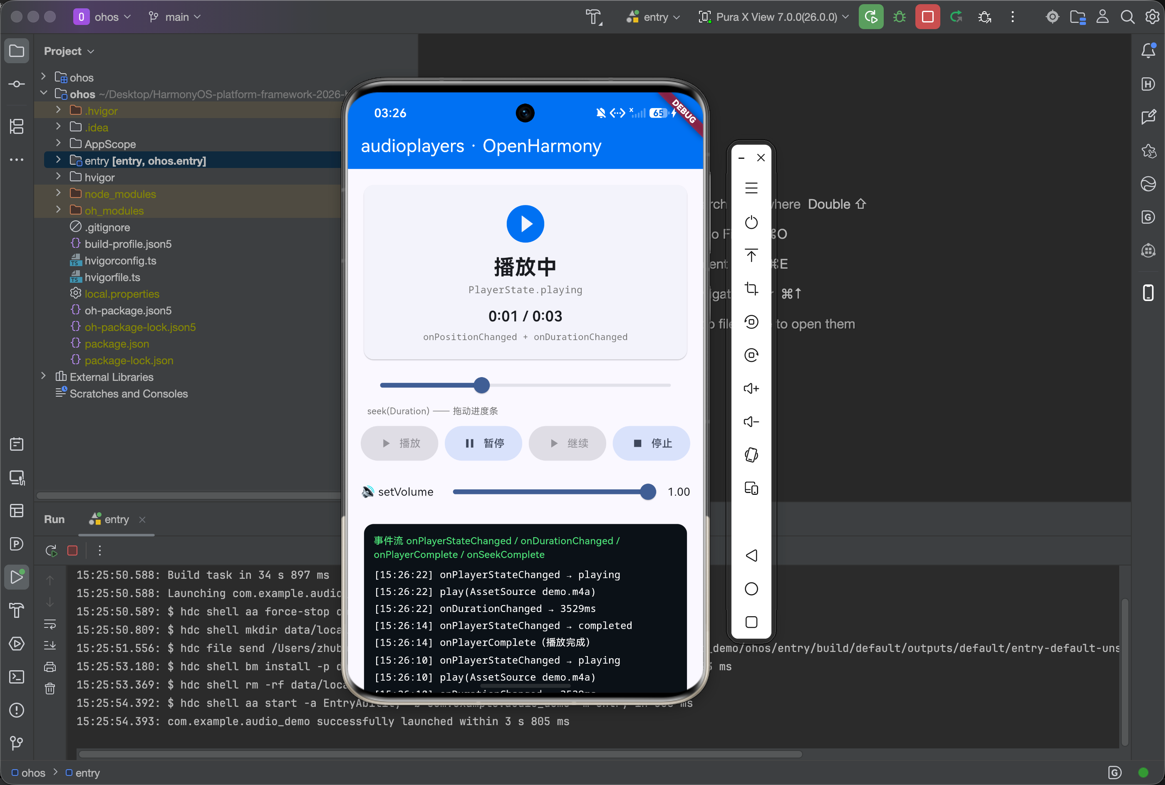The height and width of the screenshot is (785, 1165).
Task: Rotate the emulator device icon
Action: point(751,455)
